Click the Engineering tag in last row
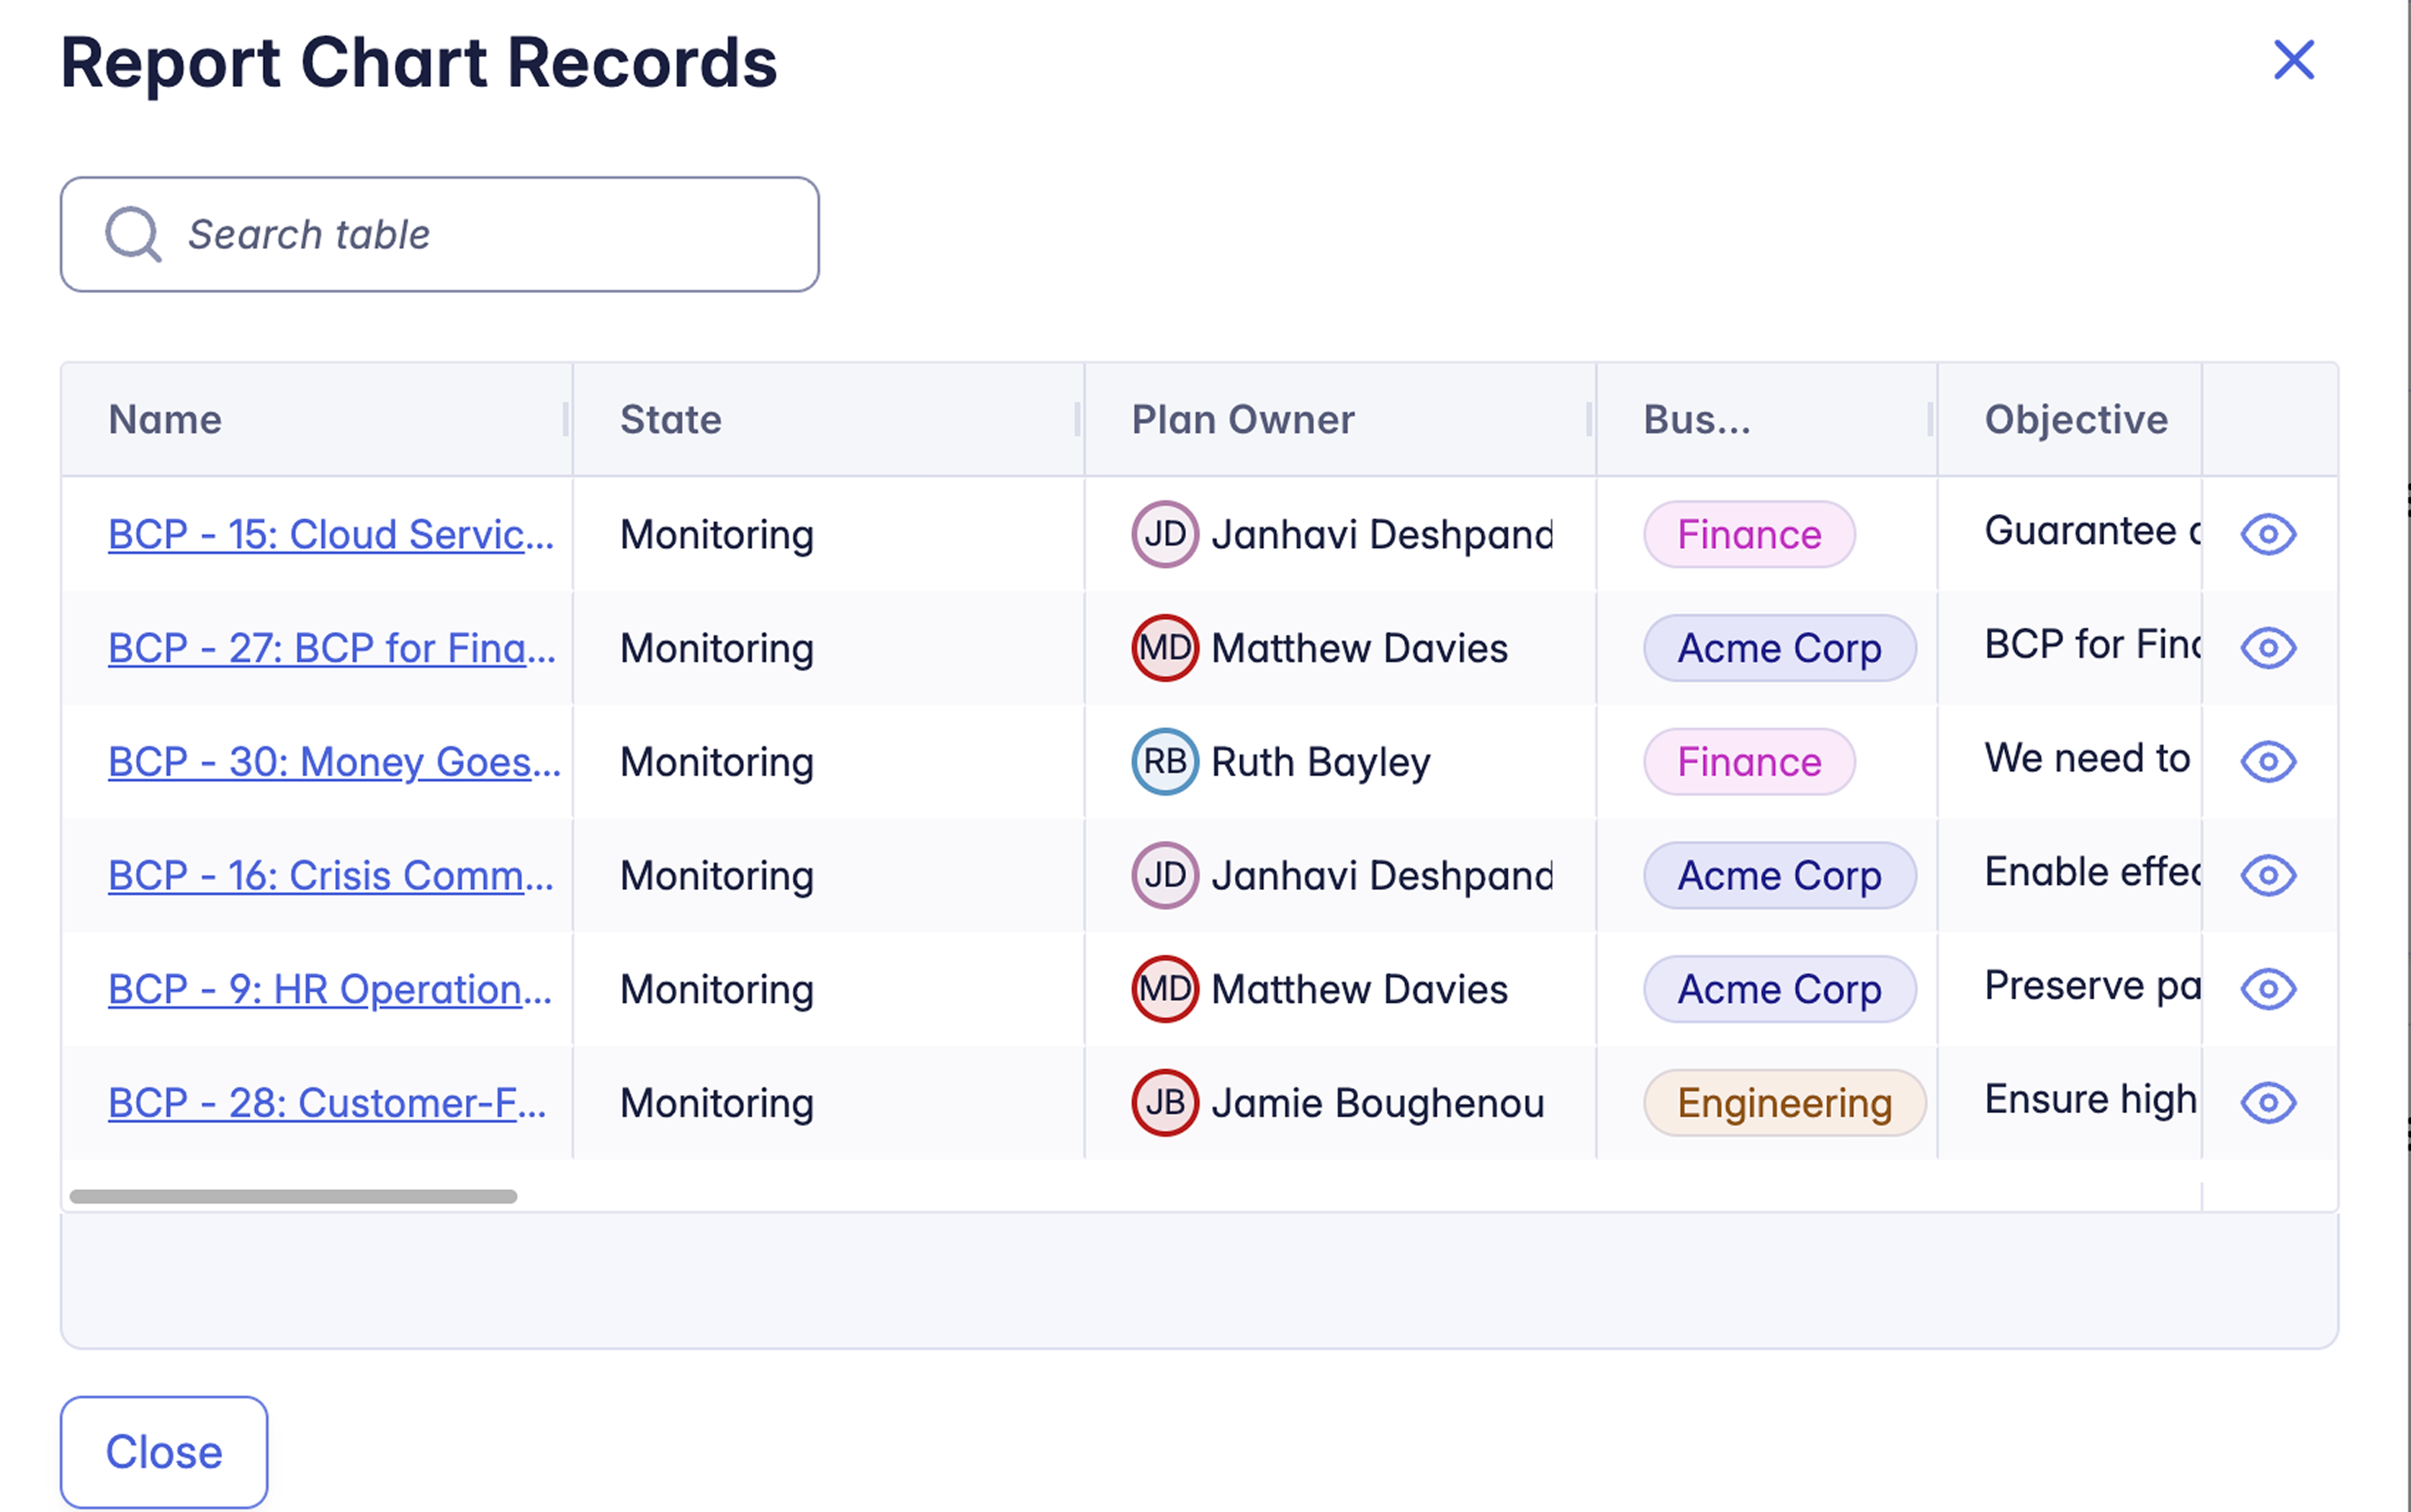This screenshot has width=2411, height=1512. [1784, 1103]
